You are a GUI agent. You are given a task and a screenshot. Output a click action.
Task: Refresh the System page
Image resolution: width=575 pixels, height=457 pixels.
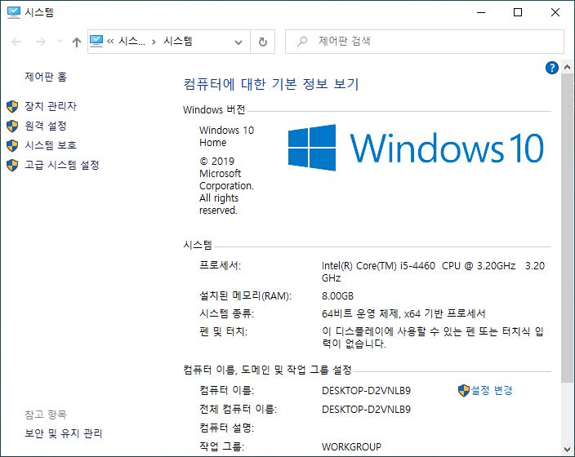coord(262,42)
